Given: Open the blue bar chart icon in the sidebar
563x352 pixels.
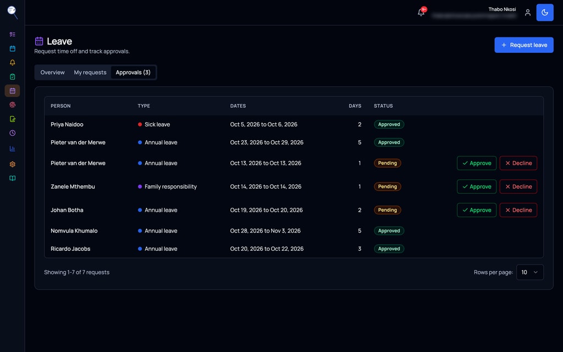Looking at the screenshot, I should coord(12,148).
